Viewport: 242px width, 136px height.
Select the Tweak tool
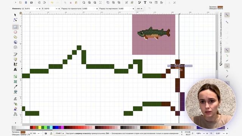(15, 99)
